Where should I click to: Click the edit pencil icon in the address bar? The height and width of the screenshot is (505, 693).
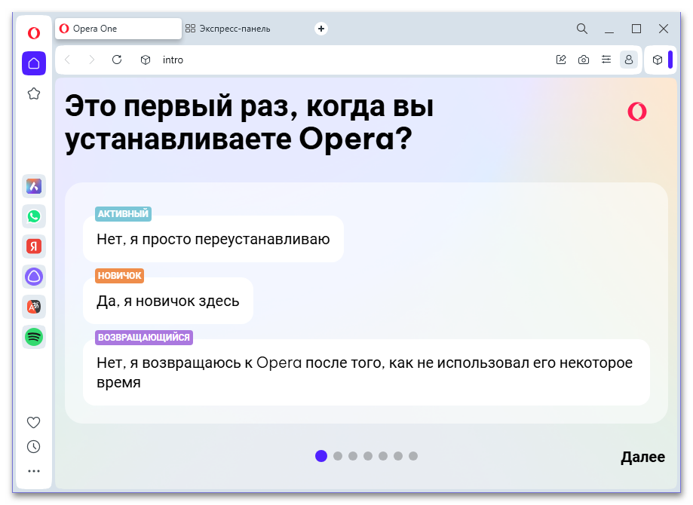[561, 60]
